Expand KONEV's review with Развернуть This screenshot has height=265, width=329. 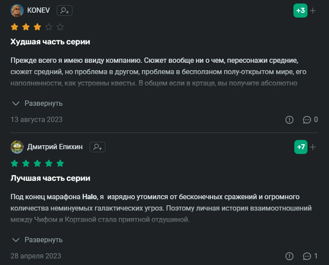pyautogui.click(x=38, y=104)
